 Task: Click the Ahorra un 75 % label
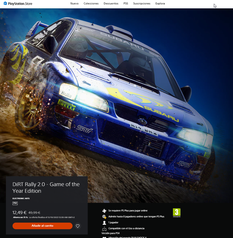(20, 217)
